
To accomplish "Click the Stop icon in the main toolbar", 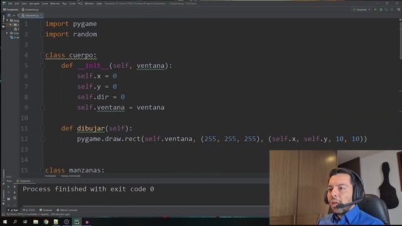I will pyautogui.click(x=392, y=9).
